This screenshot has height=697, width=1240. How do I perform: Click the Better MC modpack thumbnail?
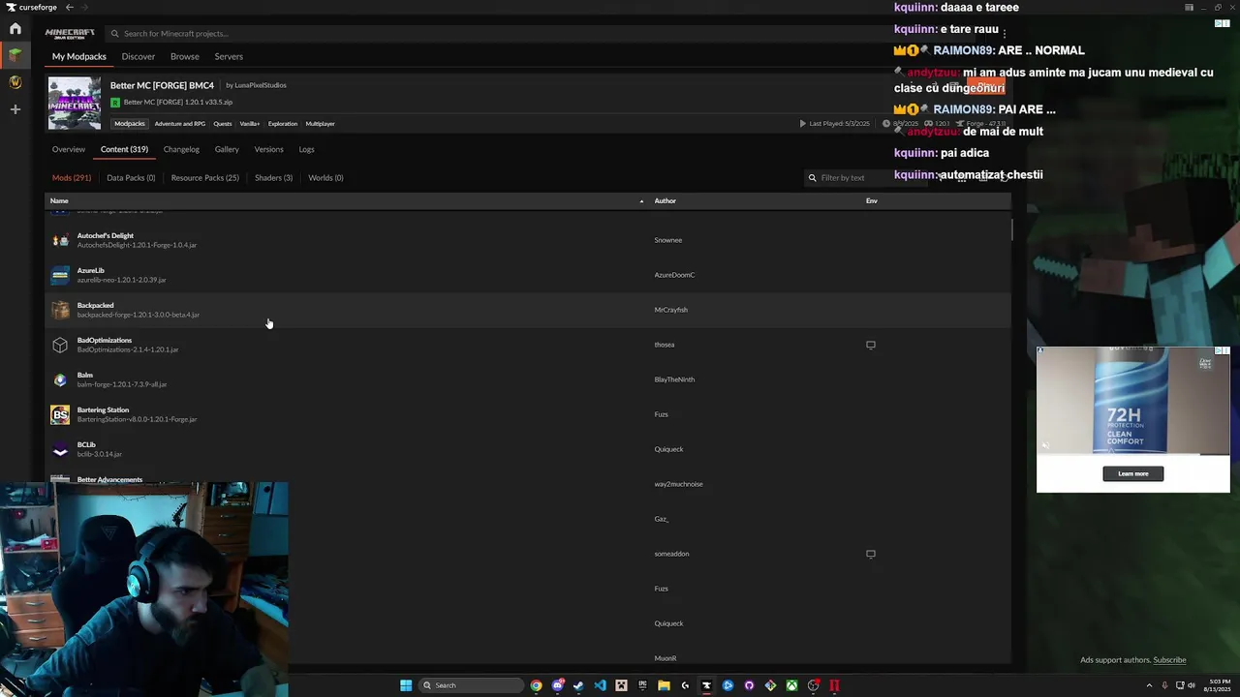point(75,103)
